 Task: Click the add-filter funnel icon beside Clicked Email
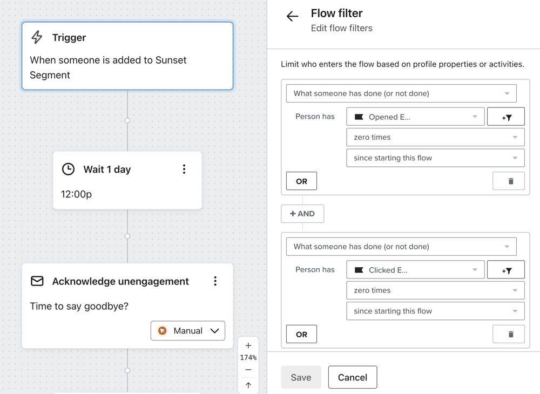pyautogui.click(x=506, y=269)
